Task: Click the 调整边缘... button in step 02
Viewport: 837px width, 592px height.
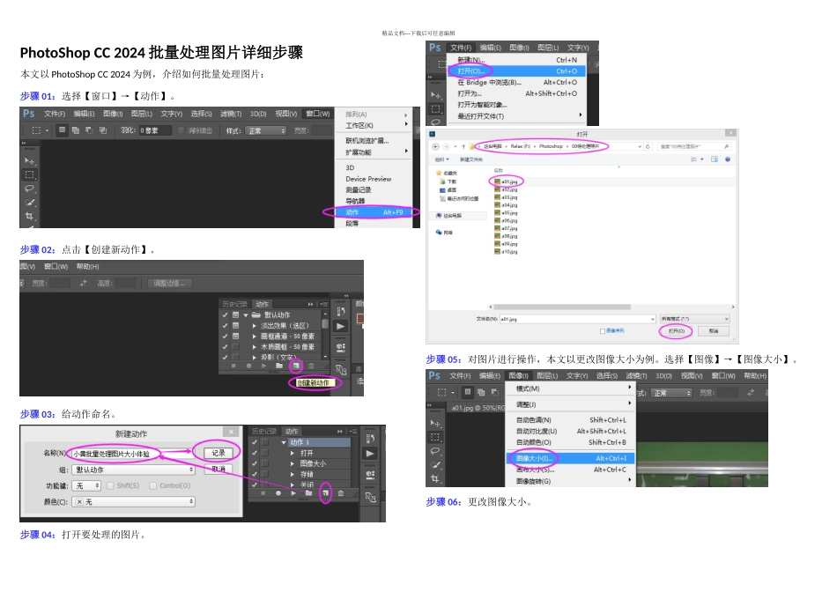Action: (170, 284)
